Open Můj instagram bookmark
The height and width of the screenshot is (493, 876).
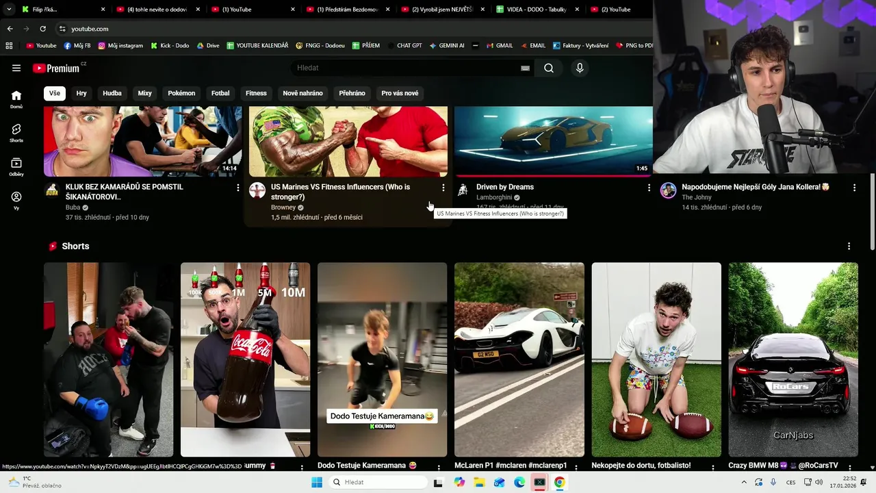point(120,46)
